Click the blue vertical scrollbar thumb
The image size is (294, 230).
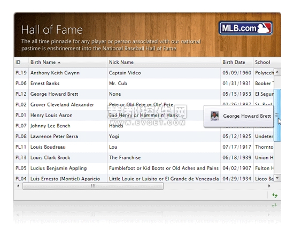tap(277, 115)
